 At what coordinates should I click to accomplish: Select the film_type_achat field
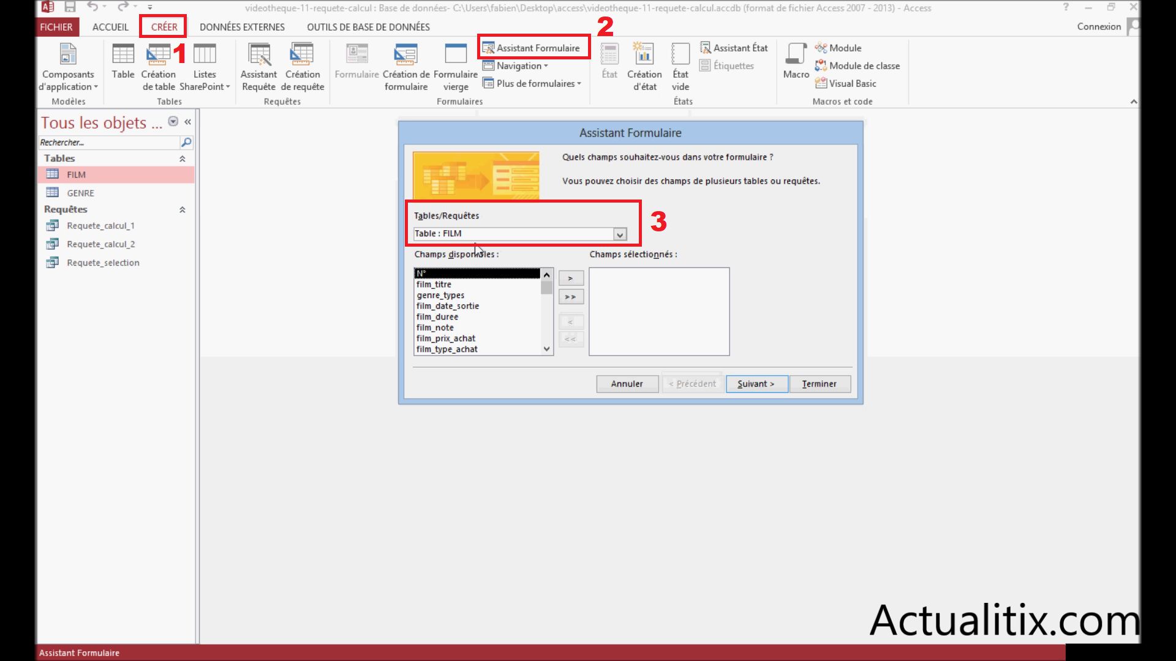click(477, 349)
